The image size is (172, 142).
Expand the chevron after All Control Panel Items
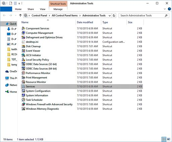pos(80,16)
